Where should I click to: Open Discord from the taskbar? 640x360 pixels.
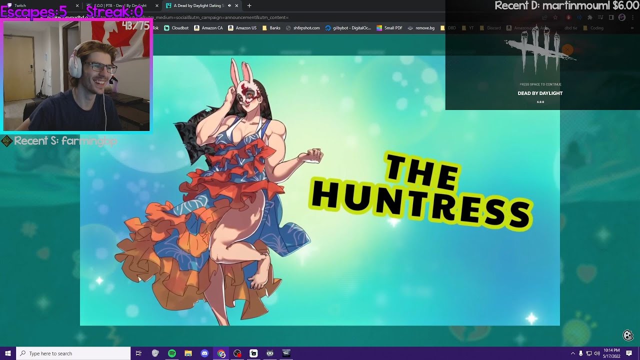204,353
